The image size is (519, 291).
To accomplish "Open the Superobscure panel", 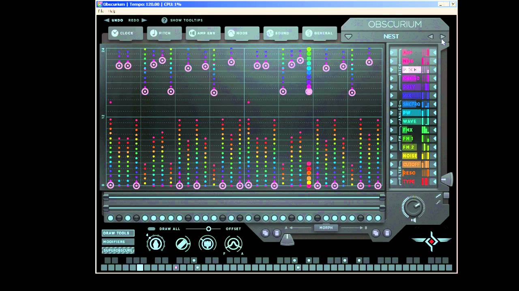I will pyautogui.click(x=118, y=250).
